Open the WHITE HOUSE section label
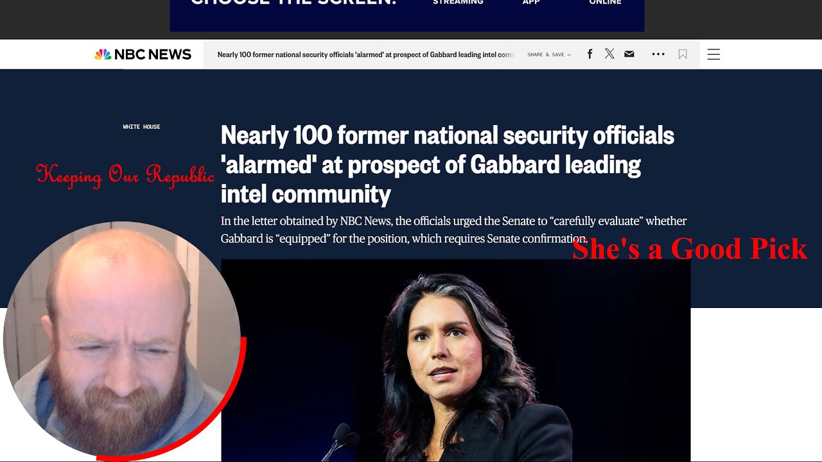The height and width of the screenshot is (462, 822). click(x=141, y=127)
